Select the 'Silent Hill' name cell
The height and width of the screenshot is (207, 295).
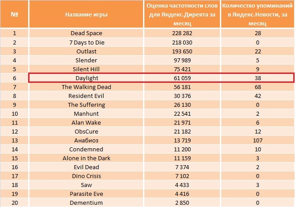[x=86, y=69]
